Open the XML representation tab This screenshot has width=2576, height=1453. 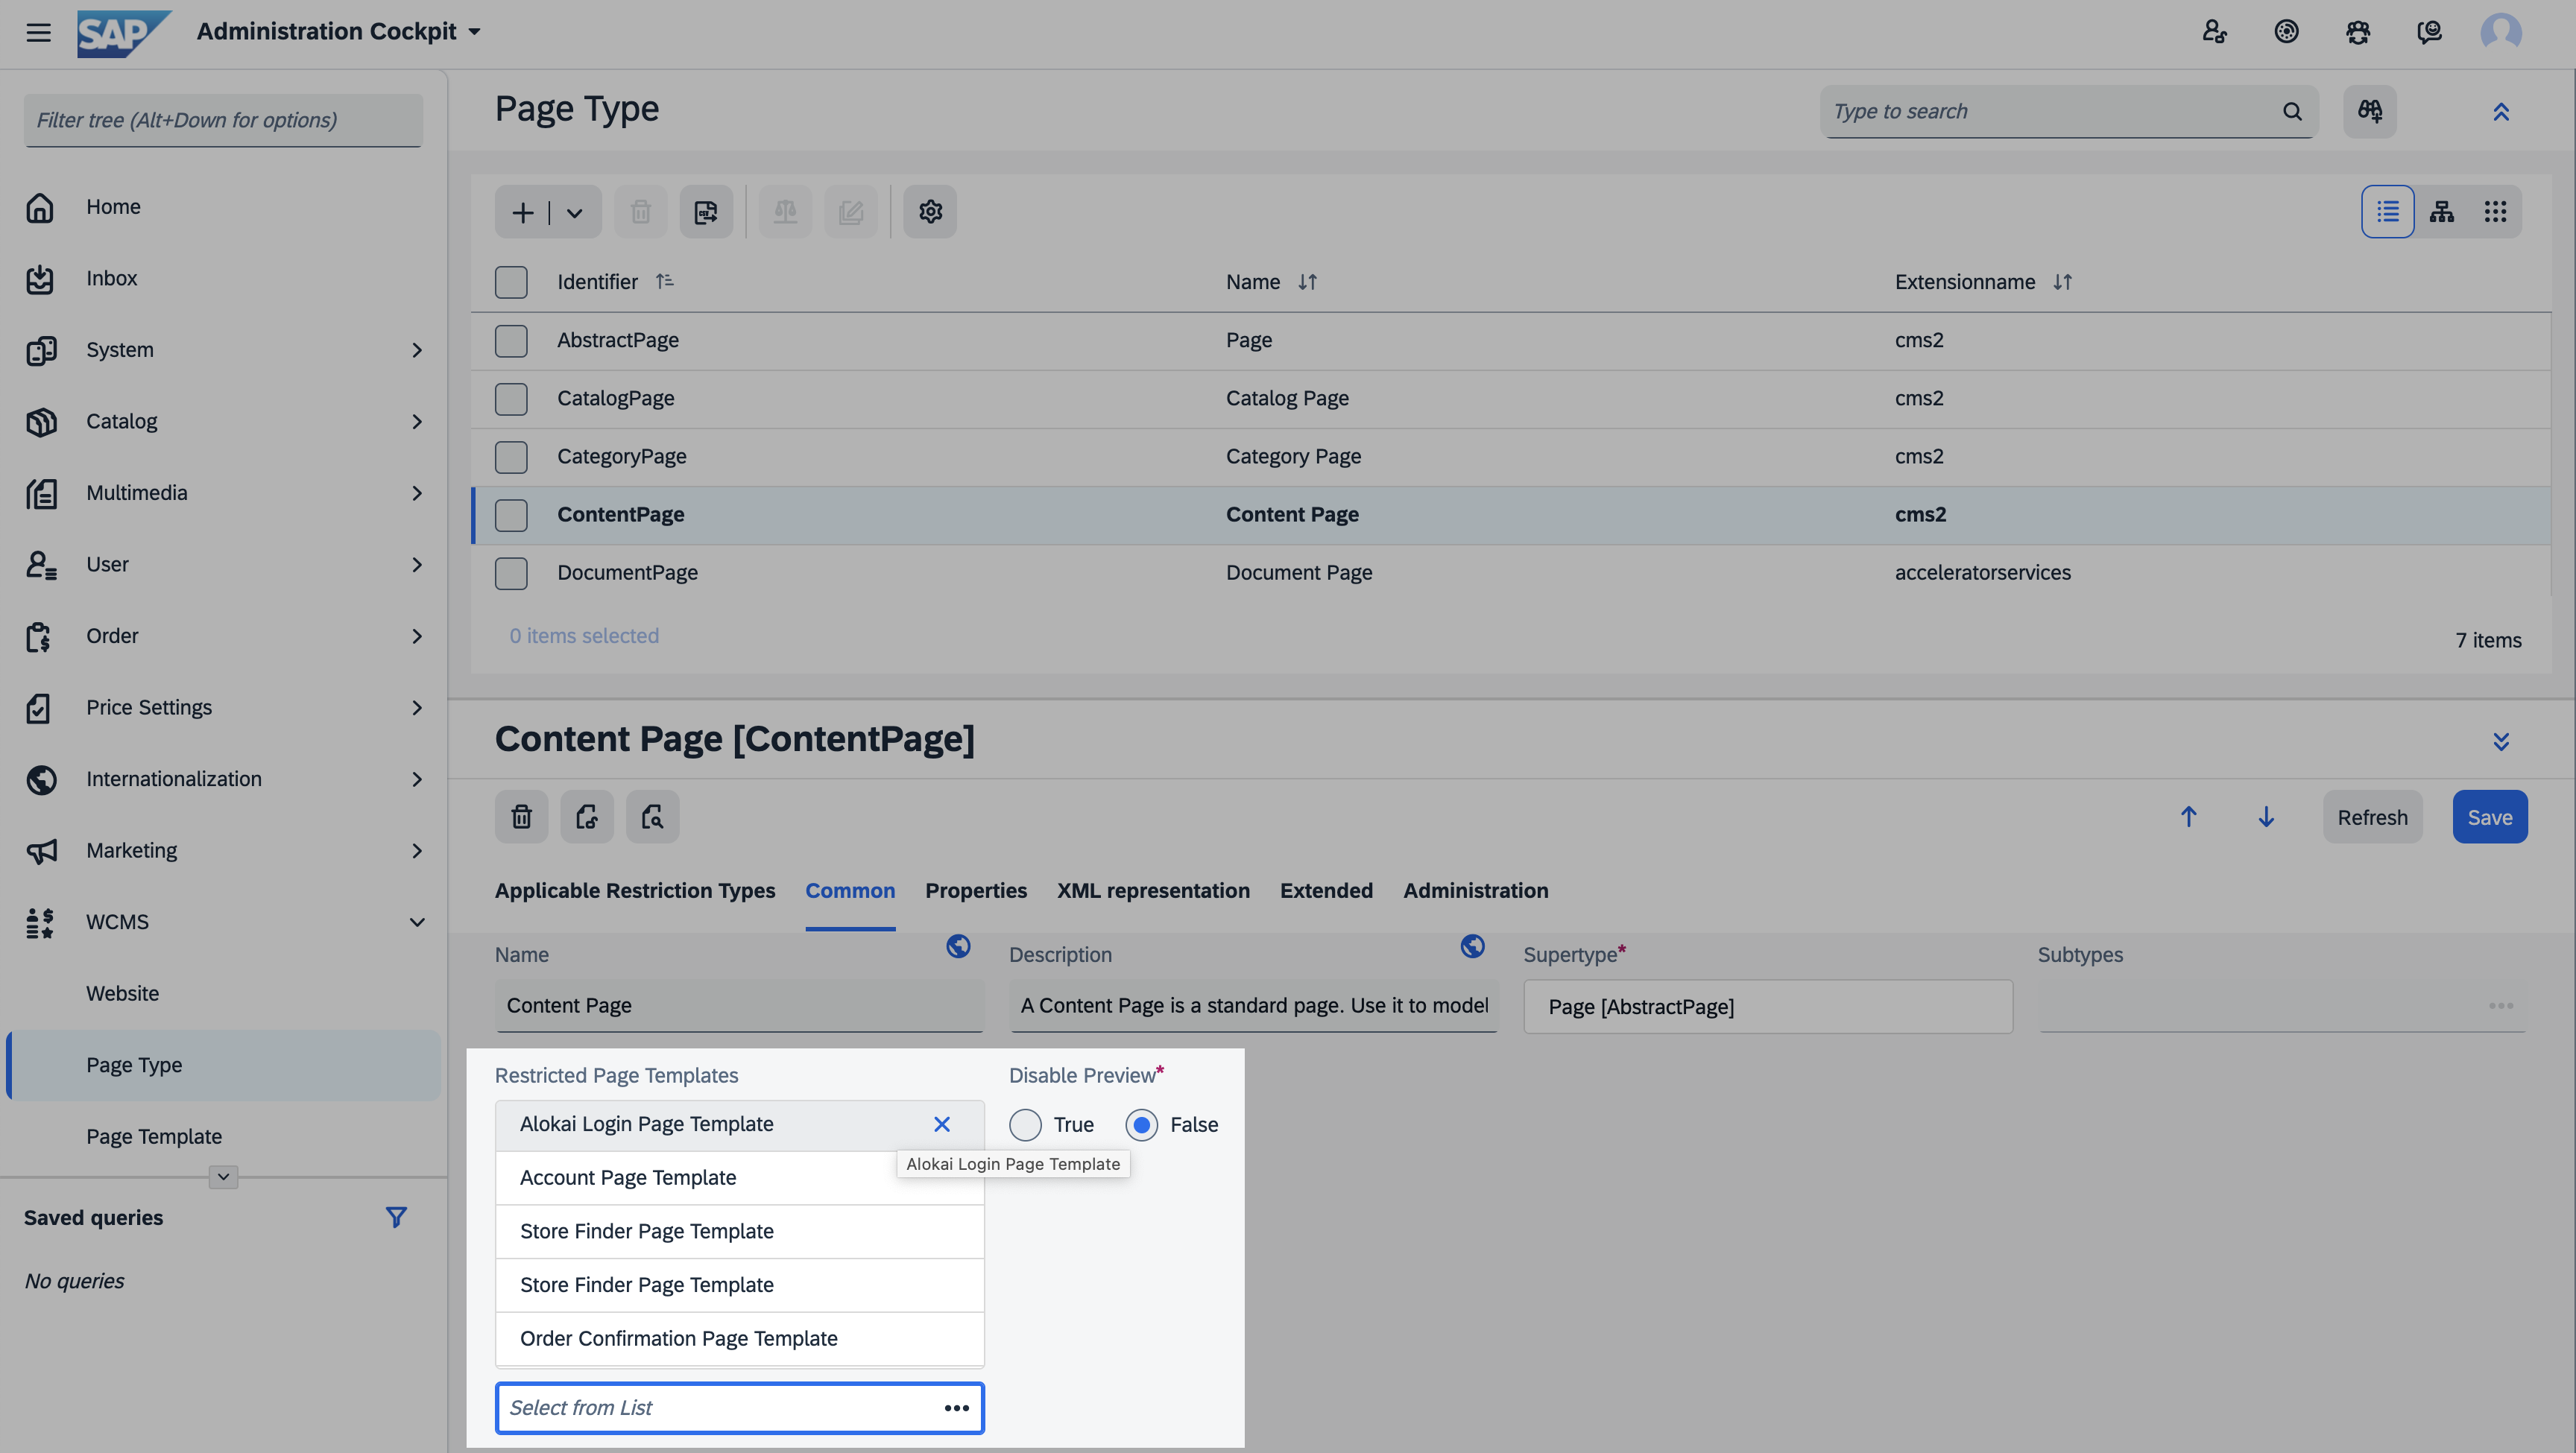click(1153, 890)
